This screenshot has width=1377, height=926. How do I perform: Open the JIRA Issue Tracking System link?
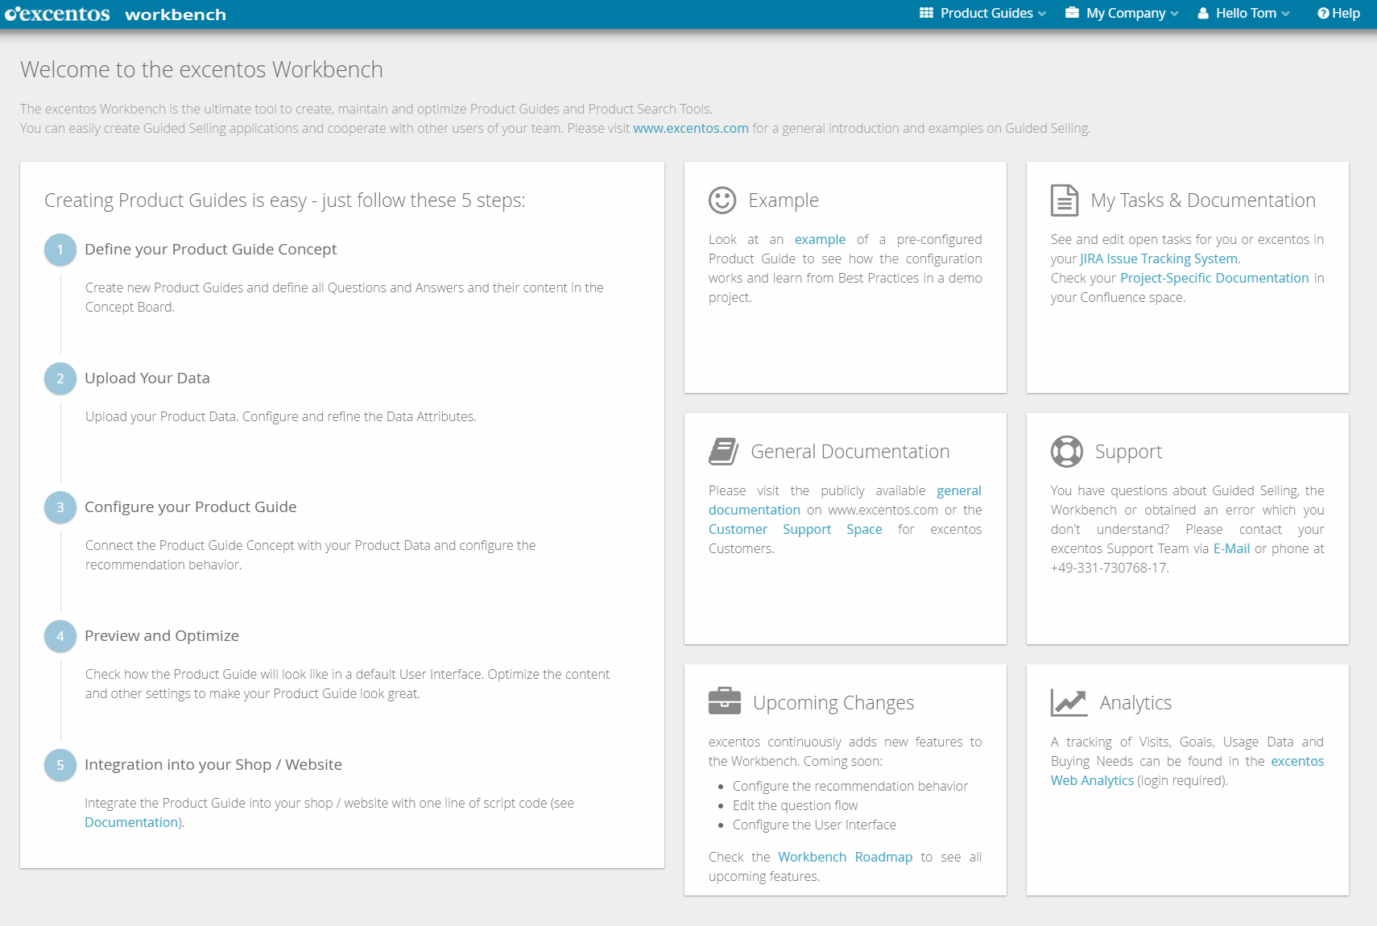(x=1159, y=258)
